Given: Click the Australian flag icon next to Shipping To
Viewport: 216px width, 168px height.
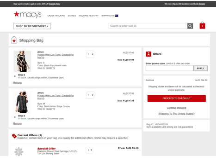Looking at the screenshot, I should (117, 16).
